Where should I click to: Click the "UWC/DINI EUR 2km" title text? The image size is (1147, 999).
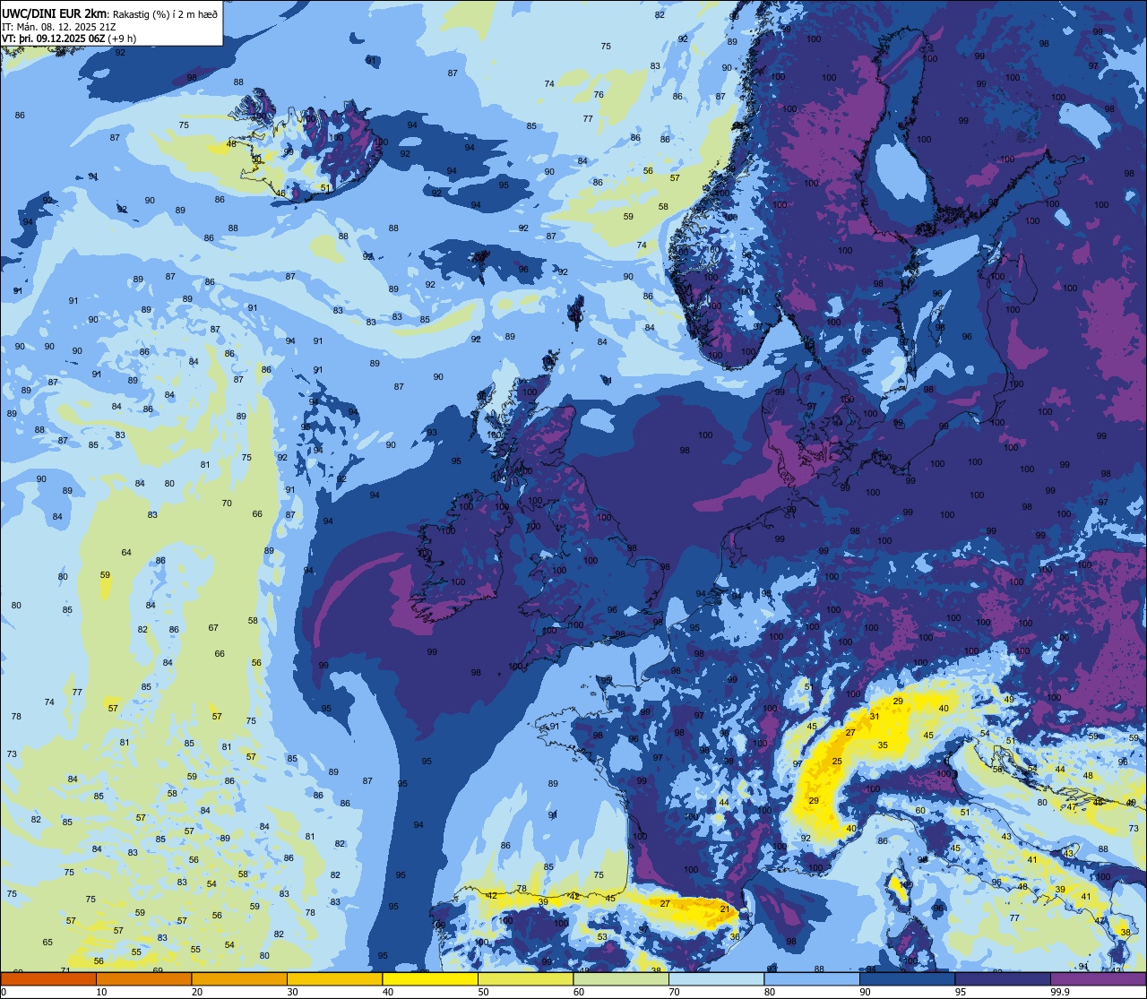click(x=53, y=13)
